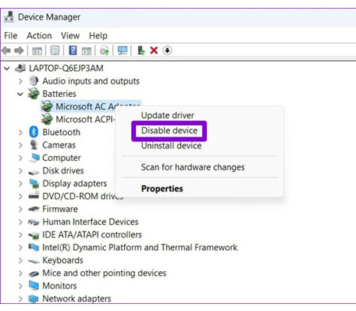Click the Audio inputs and outputs speaker icon
Image resolution: width=356 pixels, height=311 pixels.
pos(34,81)
